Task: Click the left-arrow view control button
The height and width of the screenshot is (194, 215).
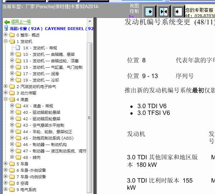Action: [x=178, y=11]
